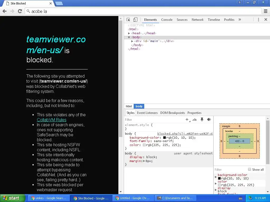
Task: Open the Chrome hamburger menu
Action: click(266, 11)
